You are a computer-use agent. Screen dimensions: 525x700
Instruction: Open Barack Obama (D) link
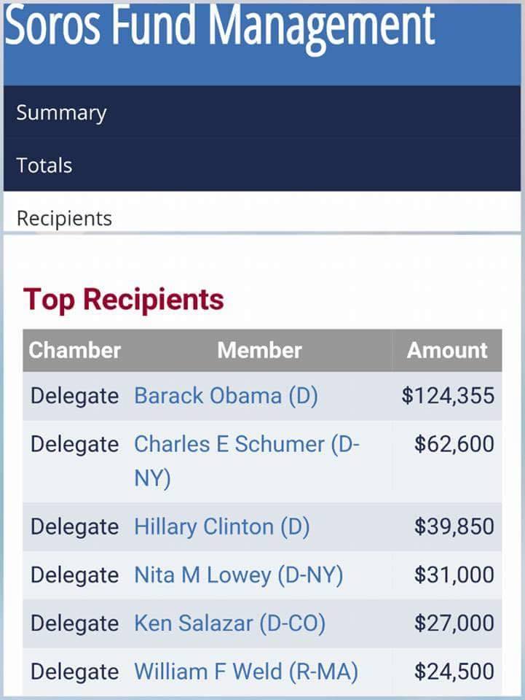pos(226,396)
